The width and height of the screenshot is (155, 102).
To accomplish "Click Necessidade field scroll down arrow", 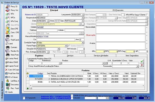I will coord(147,32).
